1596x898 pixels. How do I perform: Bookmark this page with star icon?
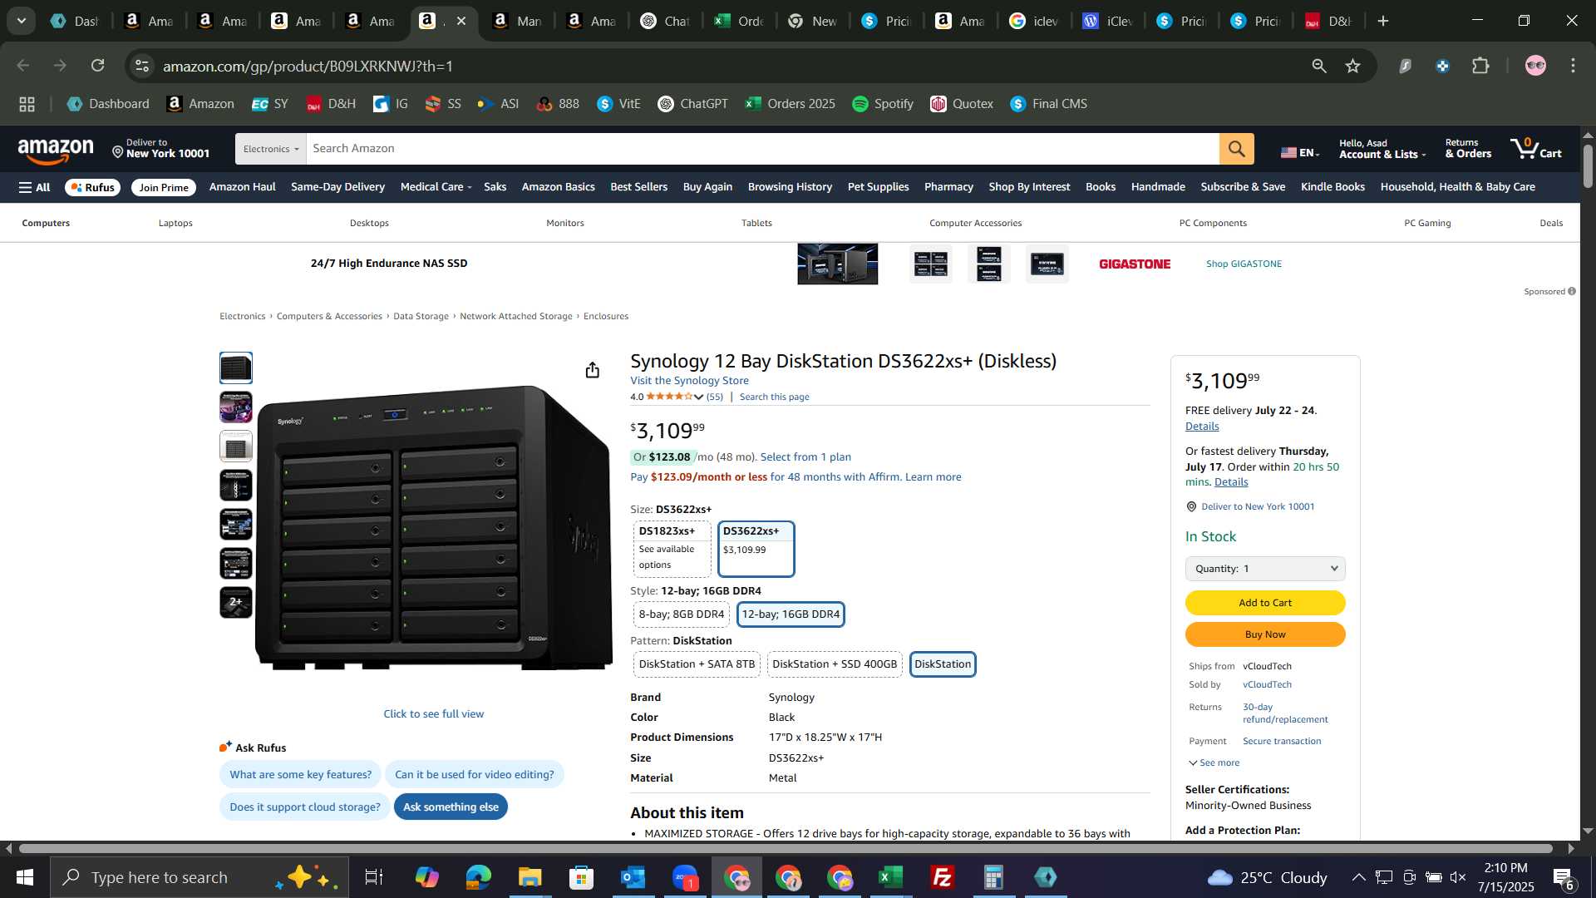coord(1352,66)
